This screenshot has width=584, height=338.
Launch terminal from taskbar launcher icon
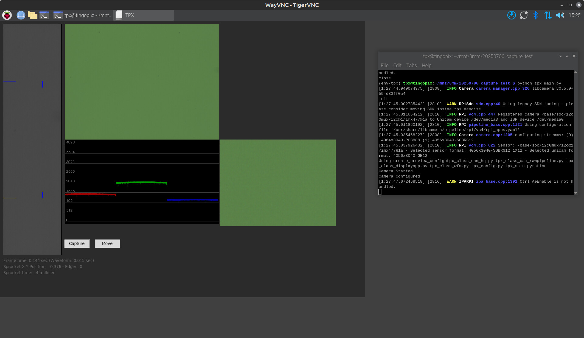coord(44,15)
